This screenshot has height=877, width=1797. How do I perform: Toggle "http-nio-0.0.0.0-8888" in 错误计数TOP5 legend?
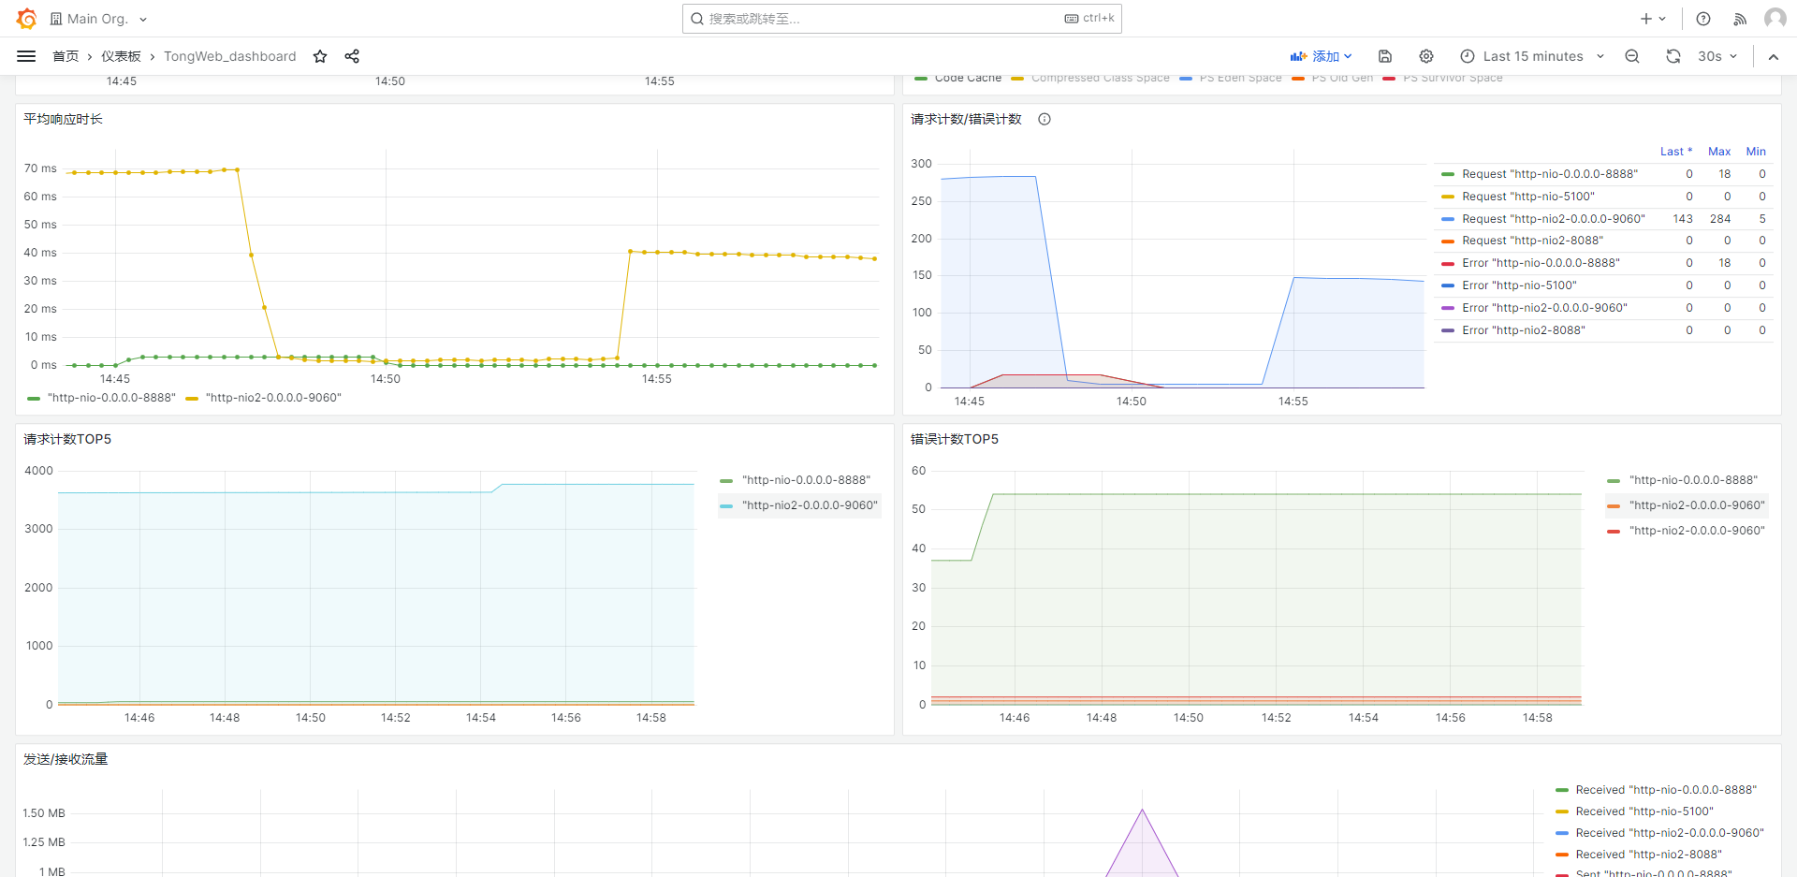pyautogui.click(x=1693, y=480)
